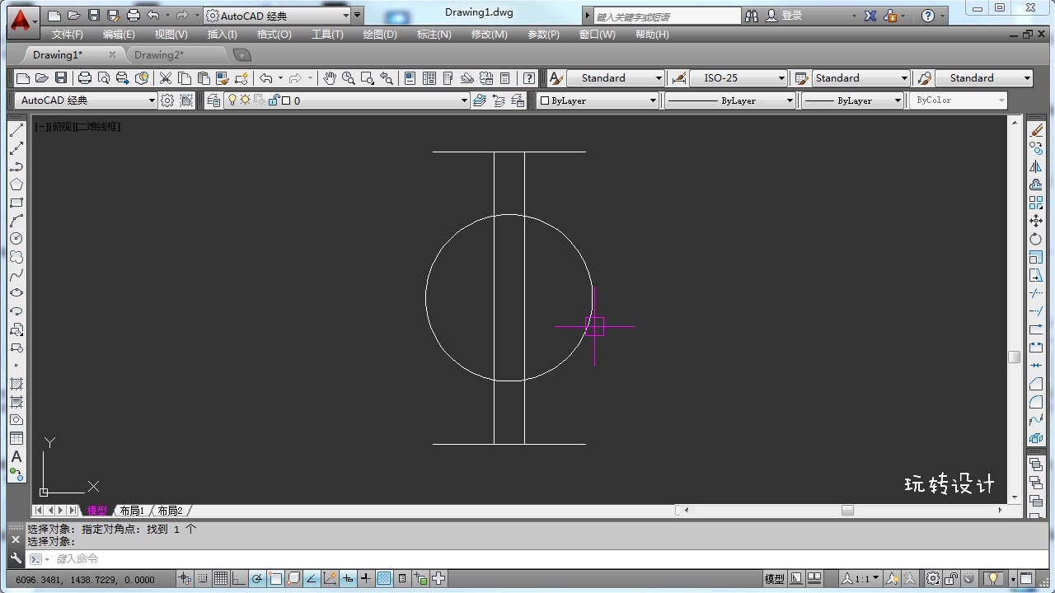
Task: Open Layer Properties Manager icon
Action: click(x=213, y=100)
